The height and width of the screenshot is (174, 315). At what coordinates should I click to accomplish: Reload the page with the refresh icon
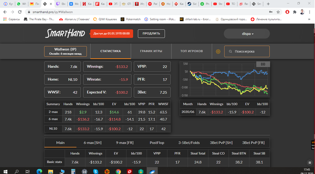(x=20, y=12)
